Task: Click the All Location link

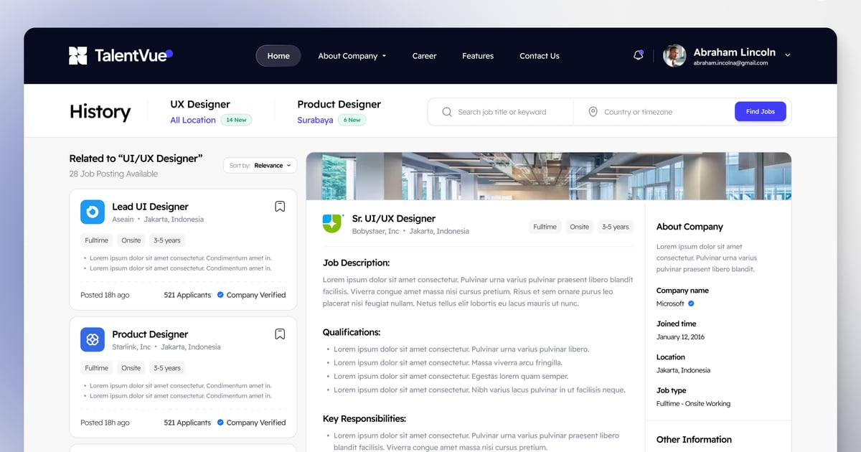Action: click(x=193, y=120)
